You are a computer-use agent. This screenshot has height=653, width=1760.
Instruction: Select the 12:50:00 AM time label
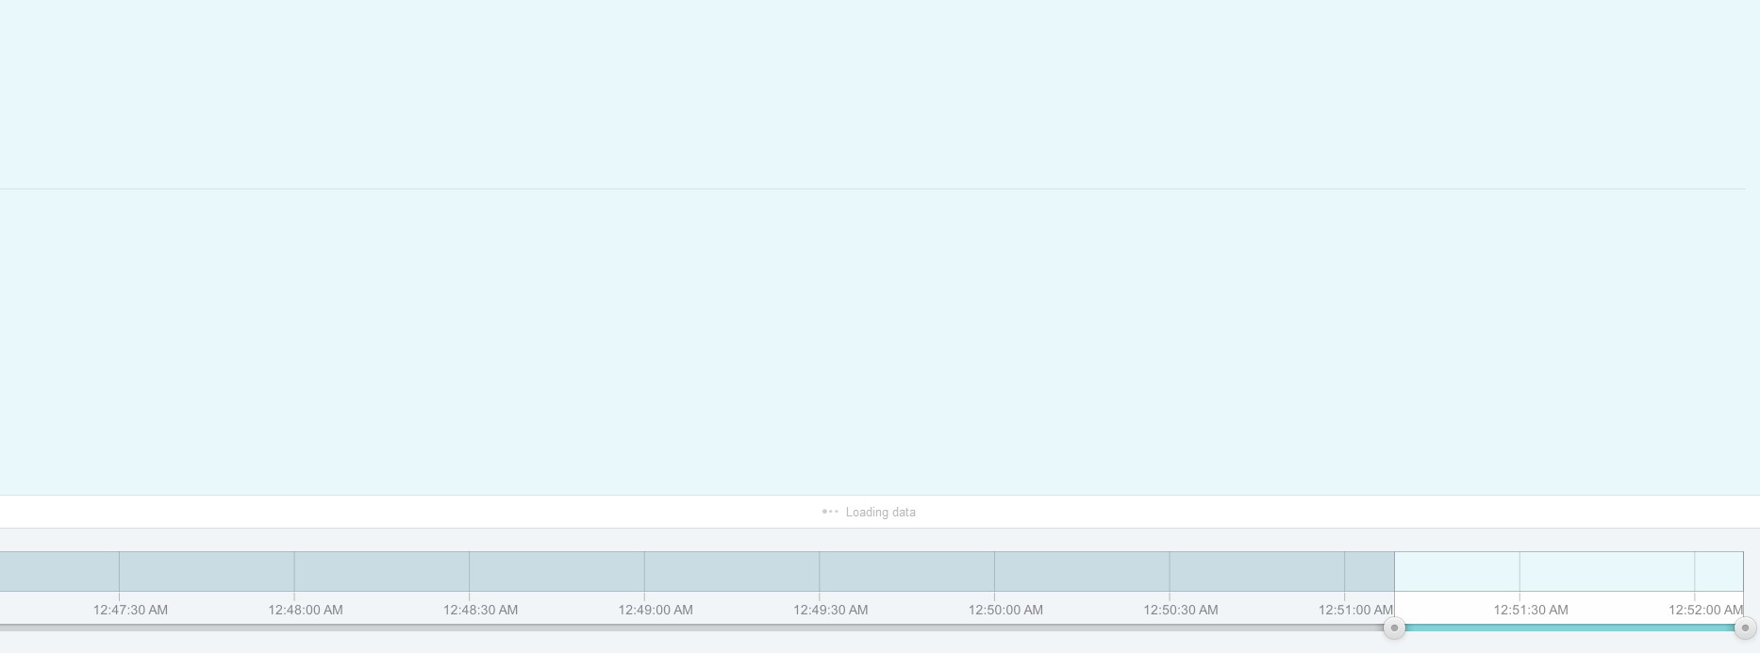[x=1005, y=610]
